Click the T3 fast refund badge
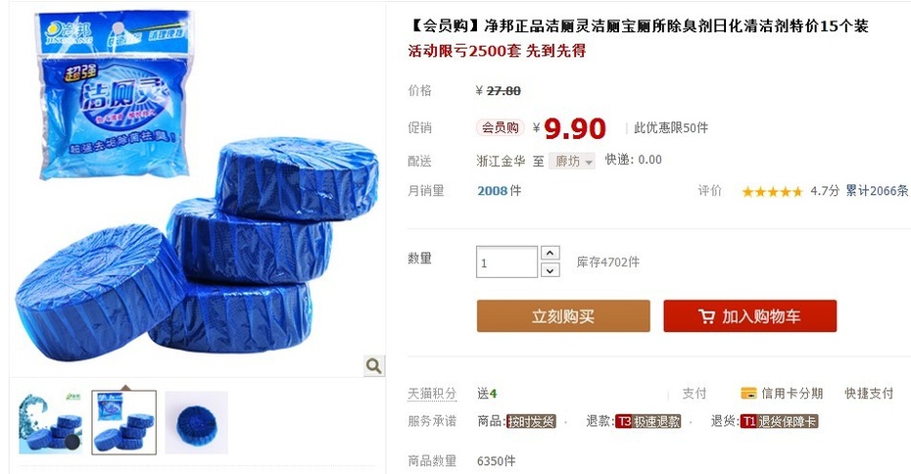911x474 pixels. [x=647, y=422]
